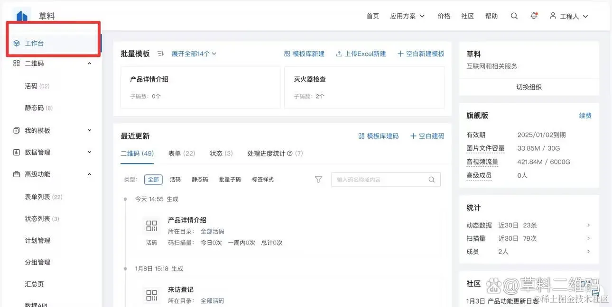Image resolution: width=612 pixels, height=307 pixels.
Task: Click the filter funnel icon
Action: pyautogui.click(x=318, y=180)
